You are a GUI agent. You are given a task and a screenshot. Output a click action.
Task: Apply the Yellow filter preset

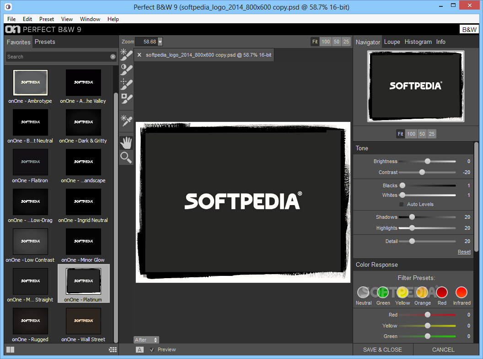coord(402,292)
